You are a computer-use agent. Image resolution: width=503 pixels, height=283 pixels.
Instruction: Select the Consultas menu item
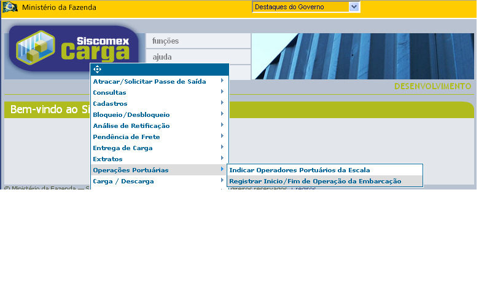click(x=160, y=92)
